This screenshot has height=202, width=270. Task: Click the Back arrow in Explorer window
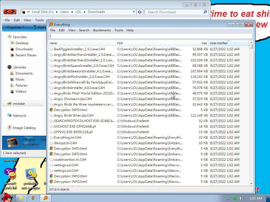(7, 12)
